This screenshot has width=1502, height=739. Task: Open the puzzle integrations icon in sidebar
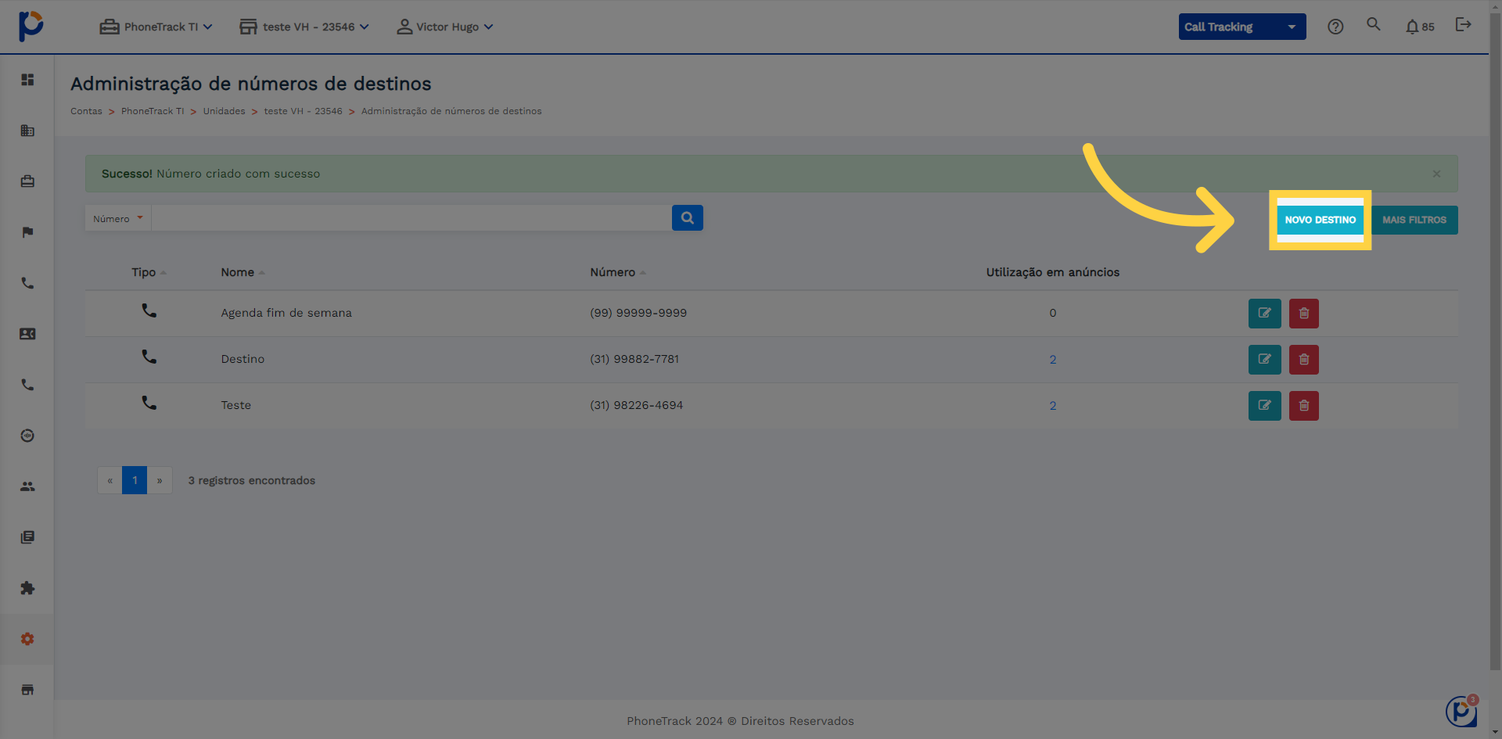27,588
